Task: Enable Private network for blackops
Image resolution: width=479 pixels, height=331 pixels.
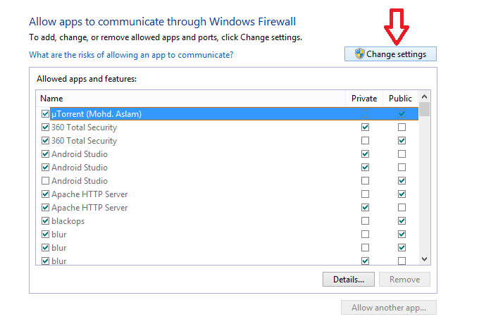Action: [x=365, y=221]
